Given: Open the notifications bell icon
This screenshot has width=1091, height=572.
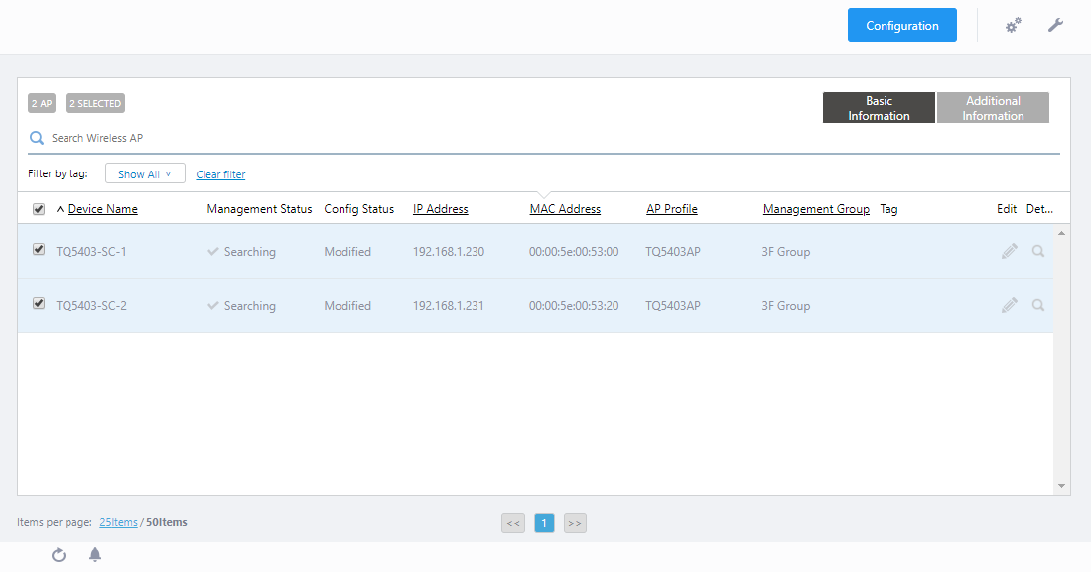Looking at the screenshot, I should tap(95, 555).
